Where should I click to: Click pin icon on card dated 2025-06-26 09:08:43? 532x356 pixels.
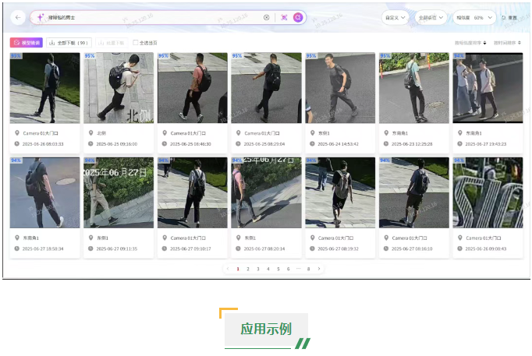459,238
